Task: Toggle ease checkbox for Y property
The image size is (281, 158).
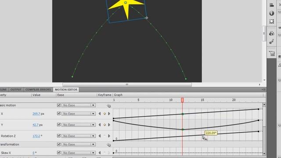Action: coord(58,125)
